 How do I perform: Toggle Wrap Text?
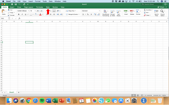tap(71, 11)
